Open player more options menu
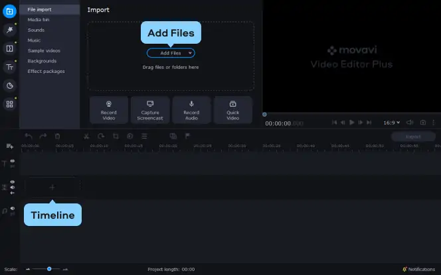Image resolution: width=441 pixels, height=275 pixels. pyautogui.click(x=434, y=123)
